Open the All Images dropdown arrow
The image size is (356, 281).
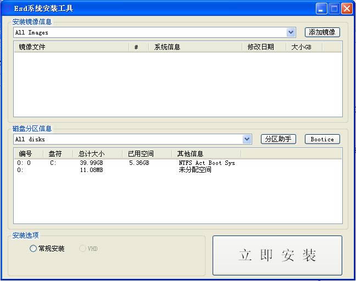(291, 32)
